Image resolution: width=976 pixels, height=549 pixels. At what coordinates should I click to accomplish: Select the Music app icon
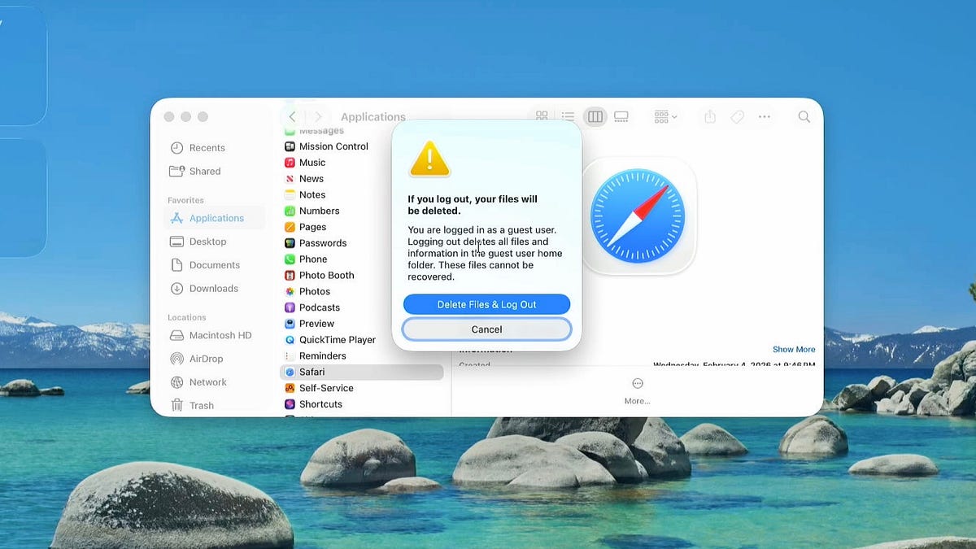[290, 163]
